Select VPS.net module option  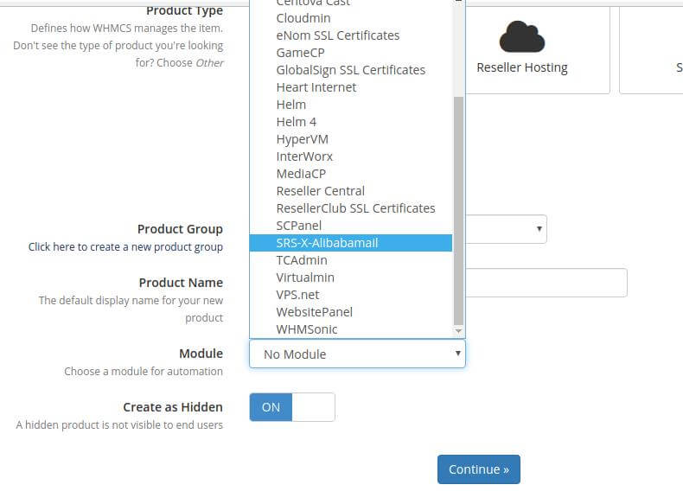[351, 295]
